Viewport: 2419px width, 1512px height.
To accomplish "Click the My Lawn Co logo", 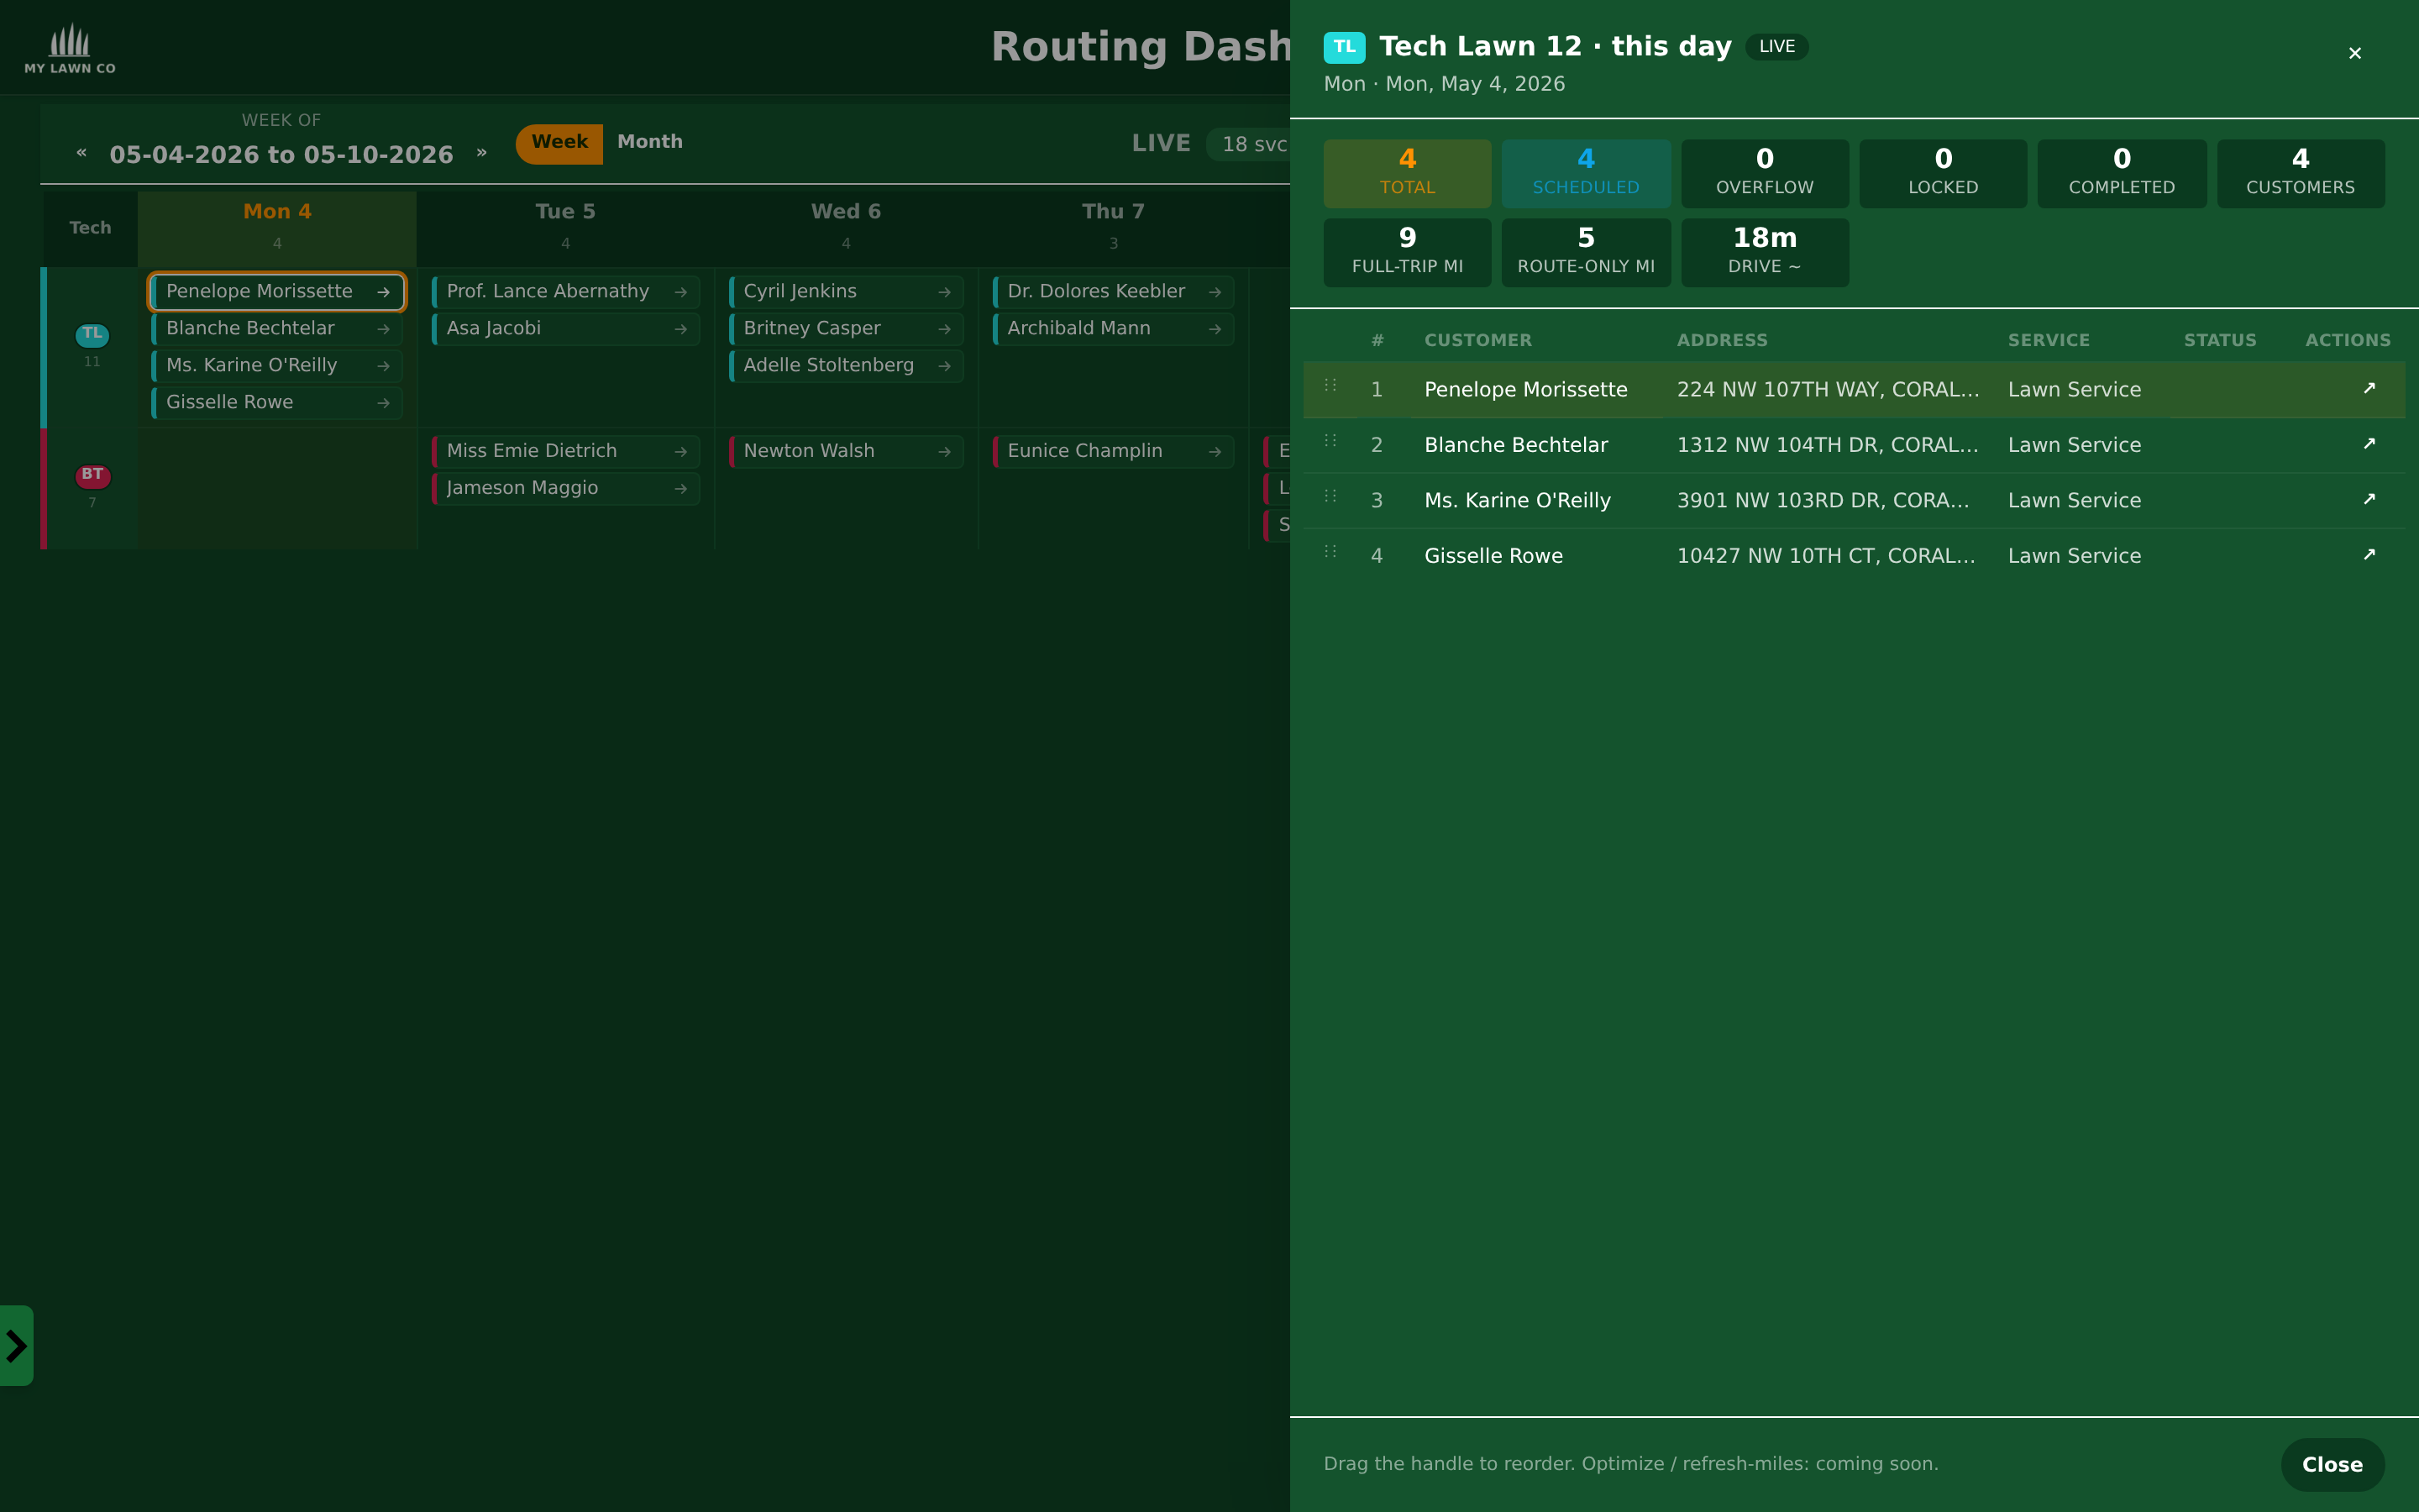I will 70,49.
